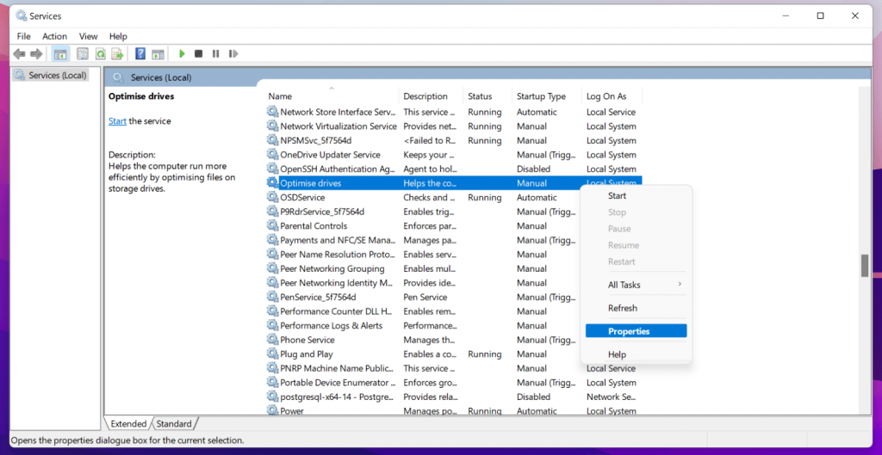Click gear icon beside Optimise drives
Viewport: 882px width, 455px height.
tap(272, 183)
